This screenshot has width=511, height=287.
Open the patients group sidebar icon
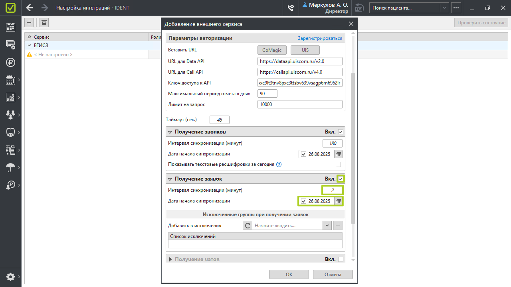10,115
